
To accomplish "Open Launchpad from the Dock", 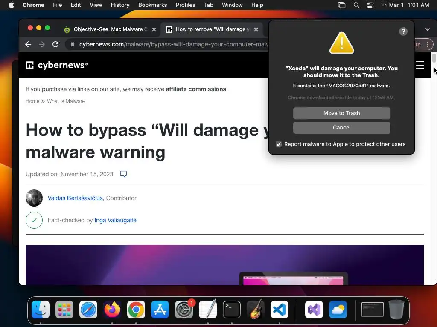I will pyautogui.click(x=64, y=310).
